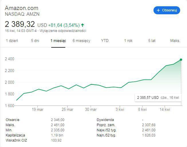This screenshot has width=187, height=147.
Task: Show the YTD chart range
Action: click(105, 41)
